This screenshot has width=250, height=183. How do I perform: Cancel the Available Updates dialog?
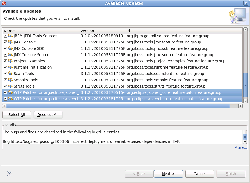[200, 174]
